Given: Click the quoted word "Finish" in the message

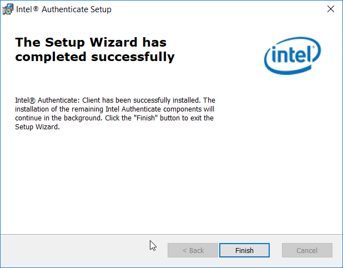Looking at the screenshot, I should tap(145, 118).
